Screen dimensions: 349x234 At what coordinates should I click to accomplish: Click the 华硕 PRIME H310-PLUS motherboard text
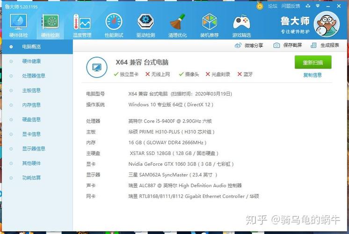(x=171, y=132)
